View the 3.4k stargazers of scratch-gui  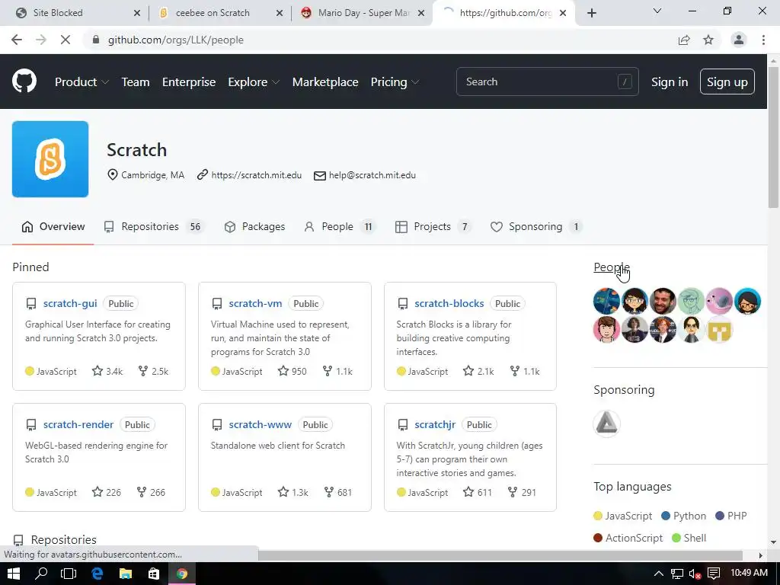click(107, 371)
